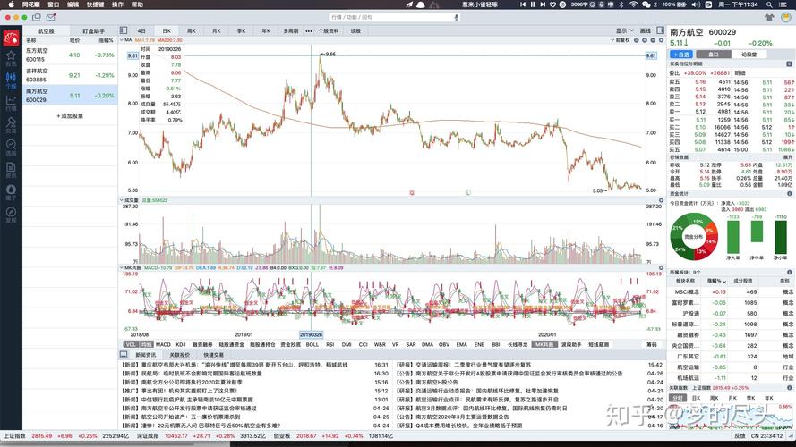Open the mail message icon in title bar
The height and width of the screenshot is (447, 796).
(51, 17)
